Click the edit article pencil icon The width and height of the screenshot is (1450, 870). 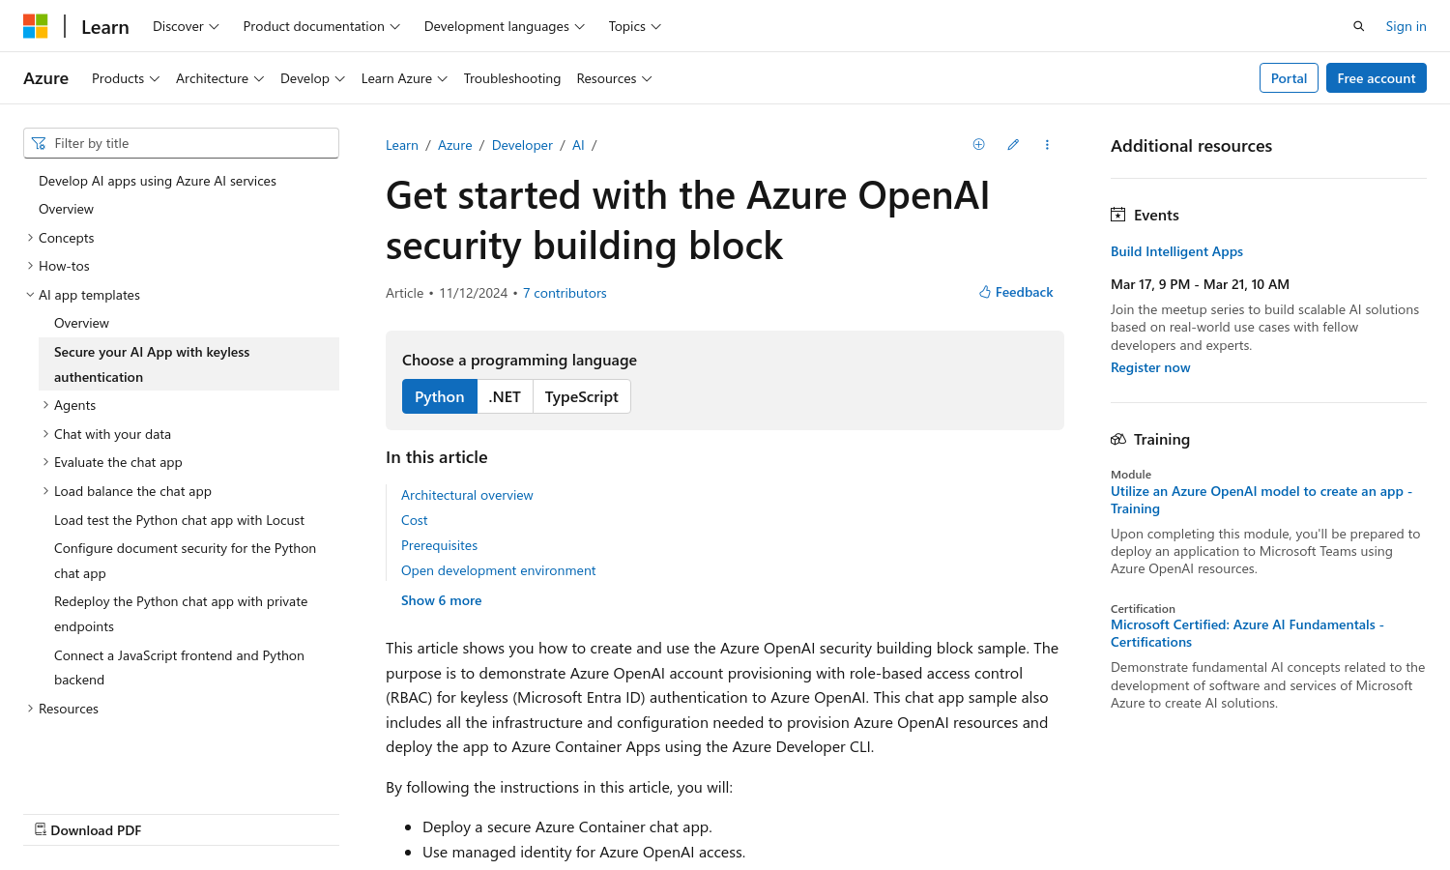point(1013,144)
